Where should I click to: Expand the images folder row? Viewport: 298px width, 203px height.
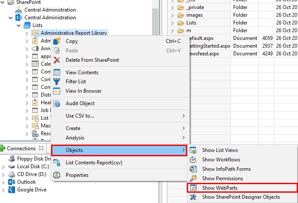[172, 15]
